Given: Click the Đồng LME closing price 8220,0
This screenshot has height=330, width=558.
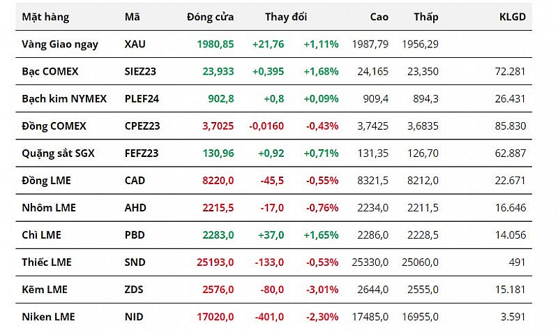Looking at the screenshot, I should coord(218,181).
